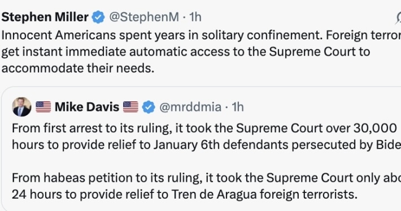Open Mike Davis display name link
Image resolution: width=401 pixels, height=211 pixels.
87,107
